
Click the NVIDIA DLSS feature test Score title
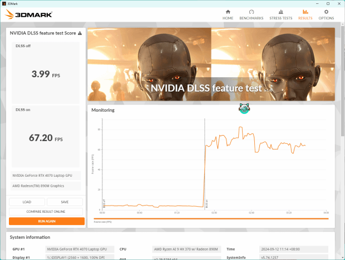point(43,33)
